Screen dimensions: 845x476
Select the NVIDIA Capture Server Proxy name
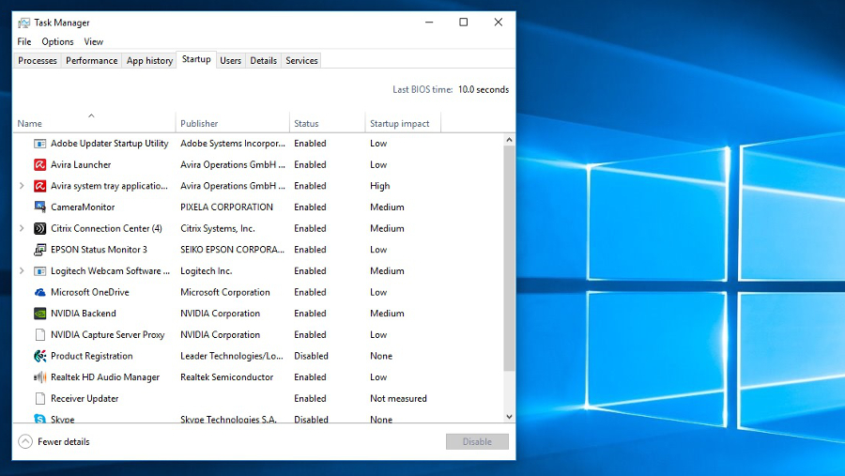(x=107, y=335)
